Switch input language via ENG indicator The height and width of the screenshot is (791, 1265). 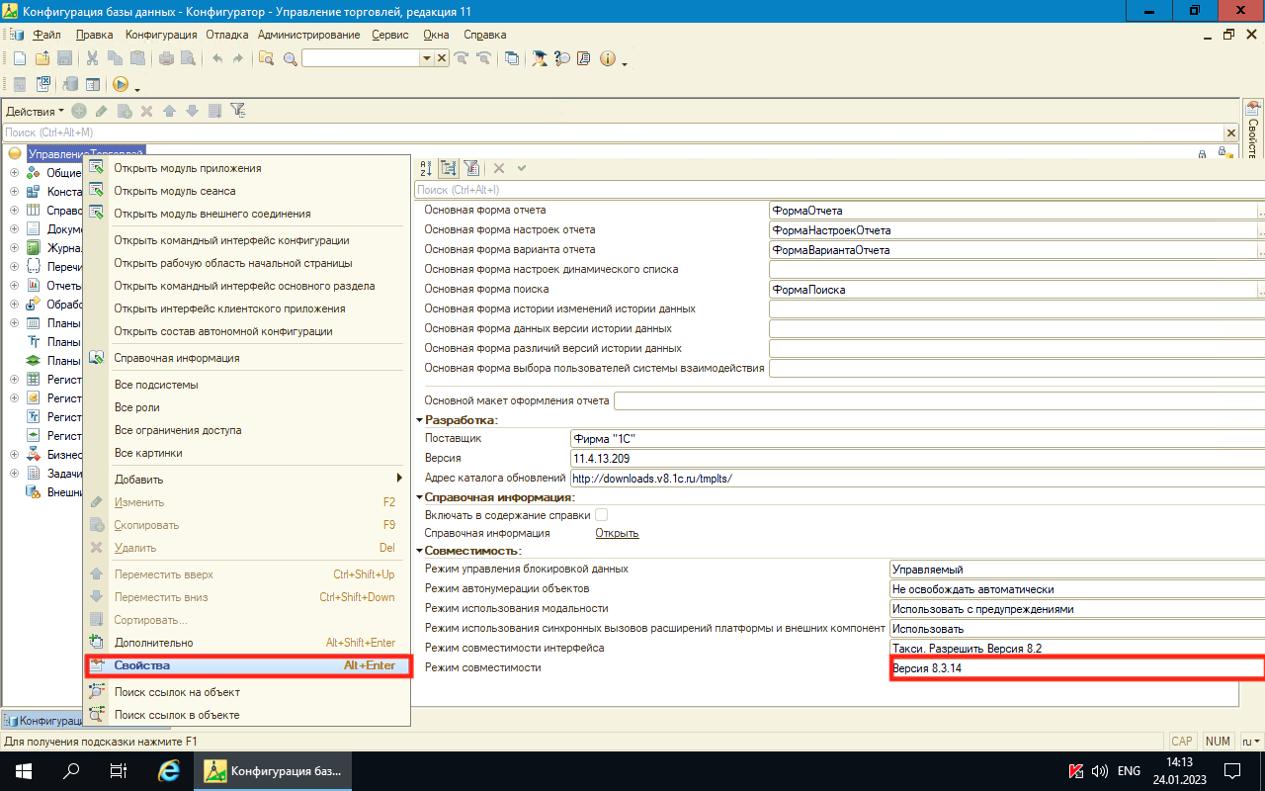(x=1129, y=771)
